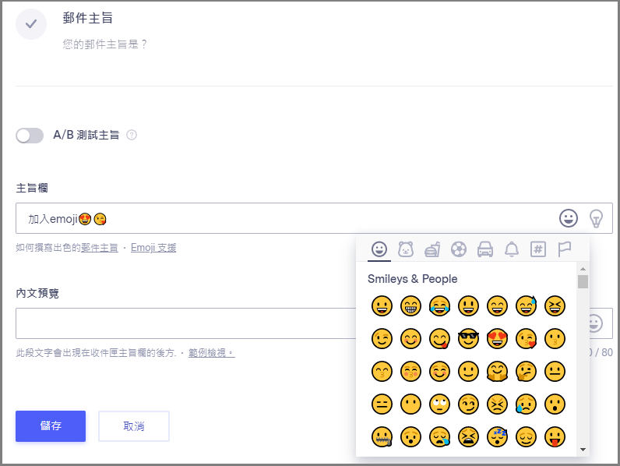Open the car Travel emoji category
The height and width of the screenshot is (466, 620).
[x=485, y=249]
